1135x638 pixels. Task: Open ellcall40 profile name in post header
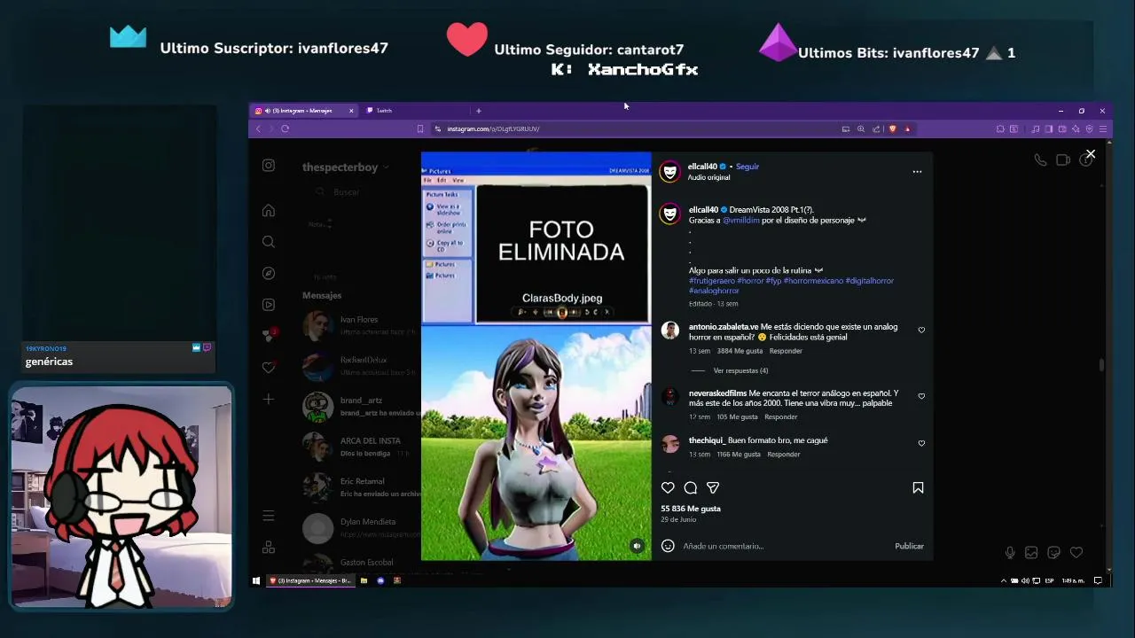tap(702, 167)
